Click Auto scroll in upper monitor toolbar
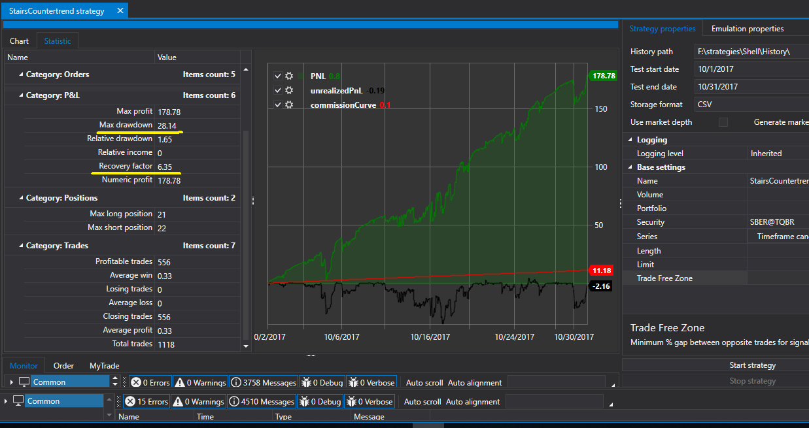This screenshot has height=428, width=809. click(424, 382)
